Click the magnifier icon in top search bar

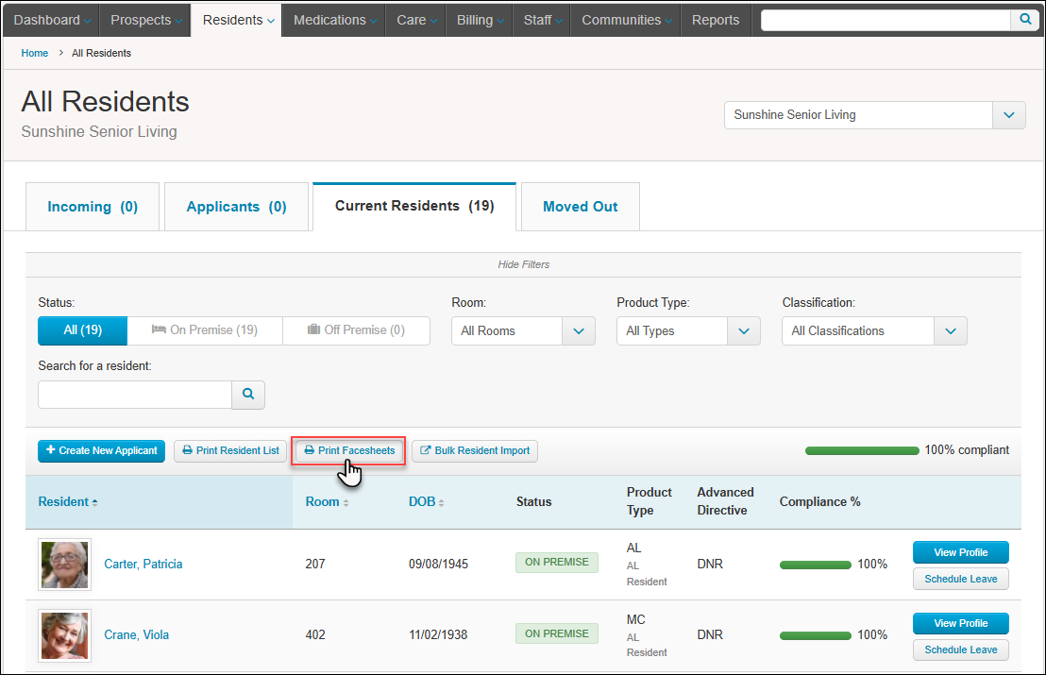pyautogui.click(x=1024, y=19)
